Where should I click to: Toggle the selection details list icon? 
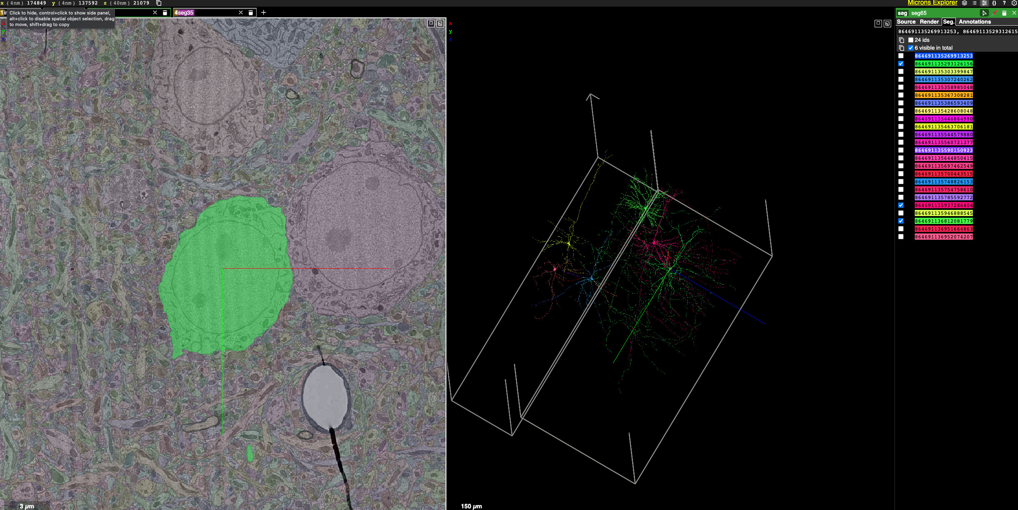[x=974, y=3]
